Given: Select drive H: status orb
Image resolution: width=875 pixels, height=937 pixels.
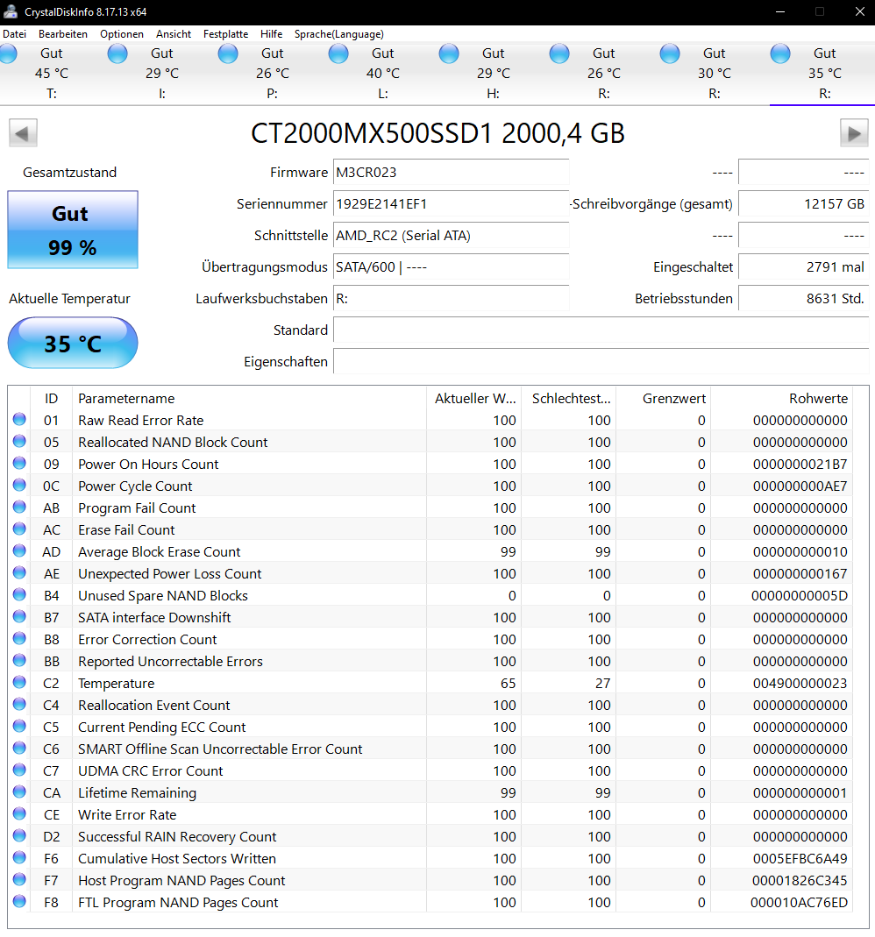Looking at the screenshot, I should [449, 53].
